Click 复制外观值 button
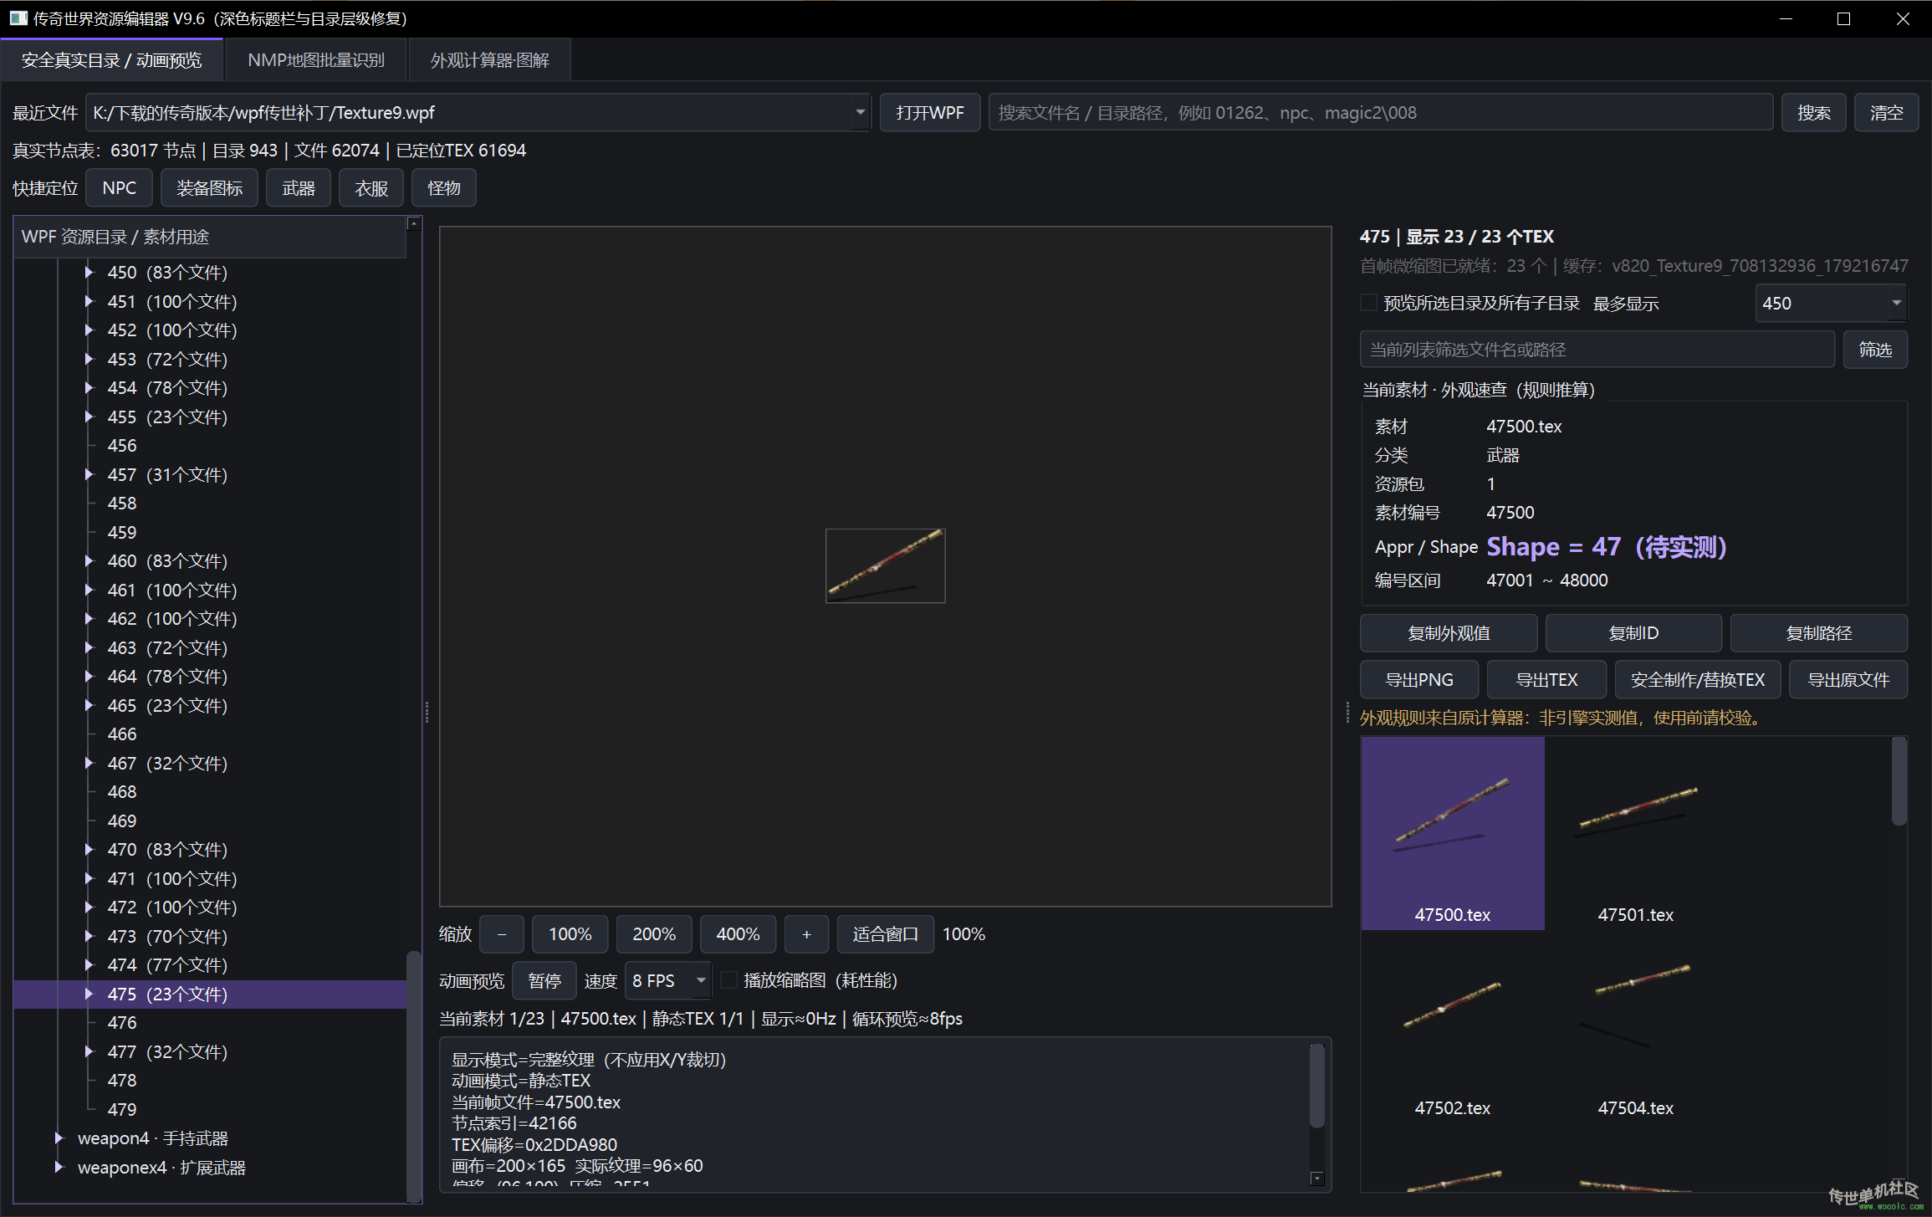This screenshot has width=1932, height=1217. coord(1449,633)
